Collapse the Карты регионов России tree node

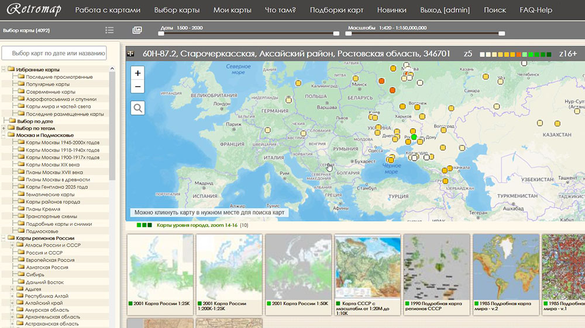(4, 238)
